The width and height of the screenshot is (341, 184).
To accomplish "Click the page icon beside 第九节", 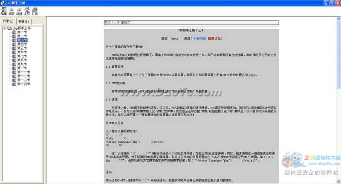I will pos(14,64).
